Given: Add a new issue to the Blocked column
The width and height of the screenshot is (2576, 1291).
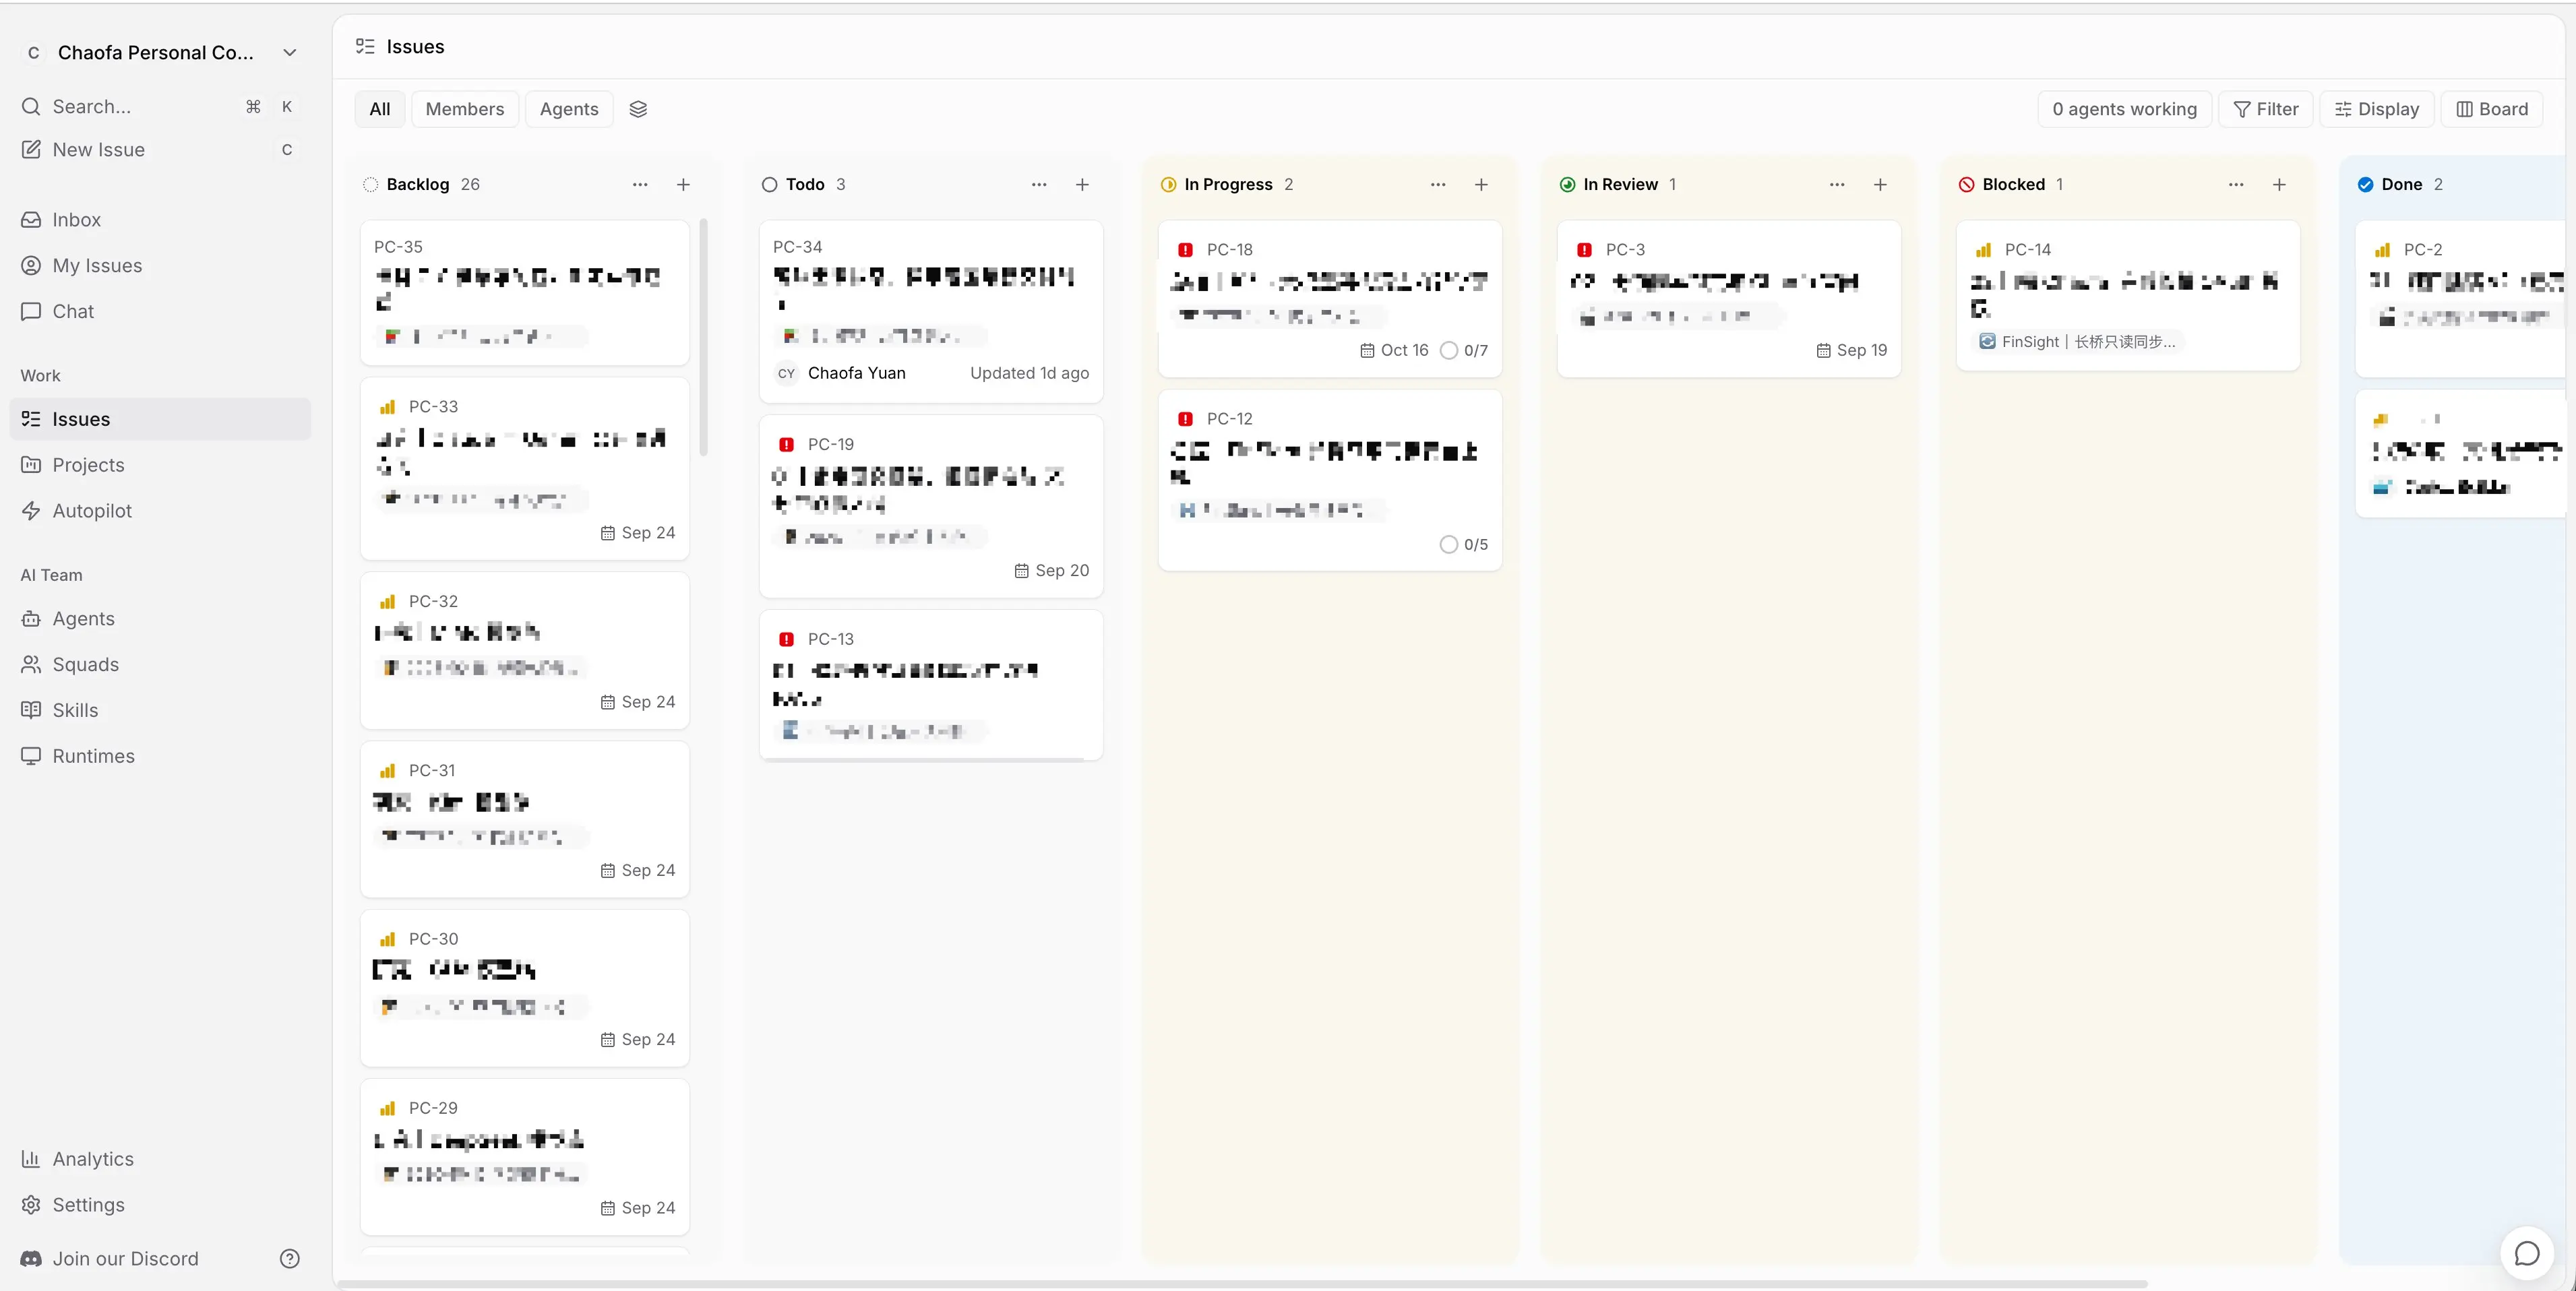Looking at the screenshot, I should (x=2279, y=185).
